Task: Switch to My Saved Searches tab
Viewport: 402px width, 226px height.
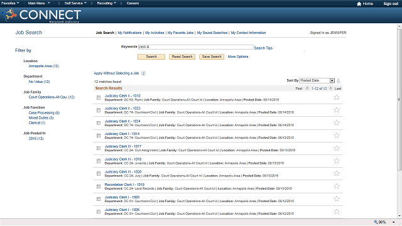Action: coord(212,33)
